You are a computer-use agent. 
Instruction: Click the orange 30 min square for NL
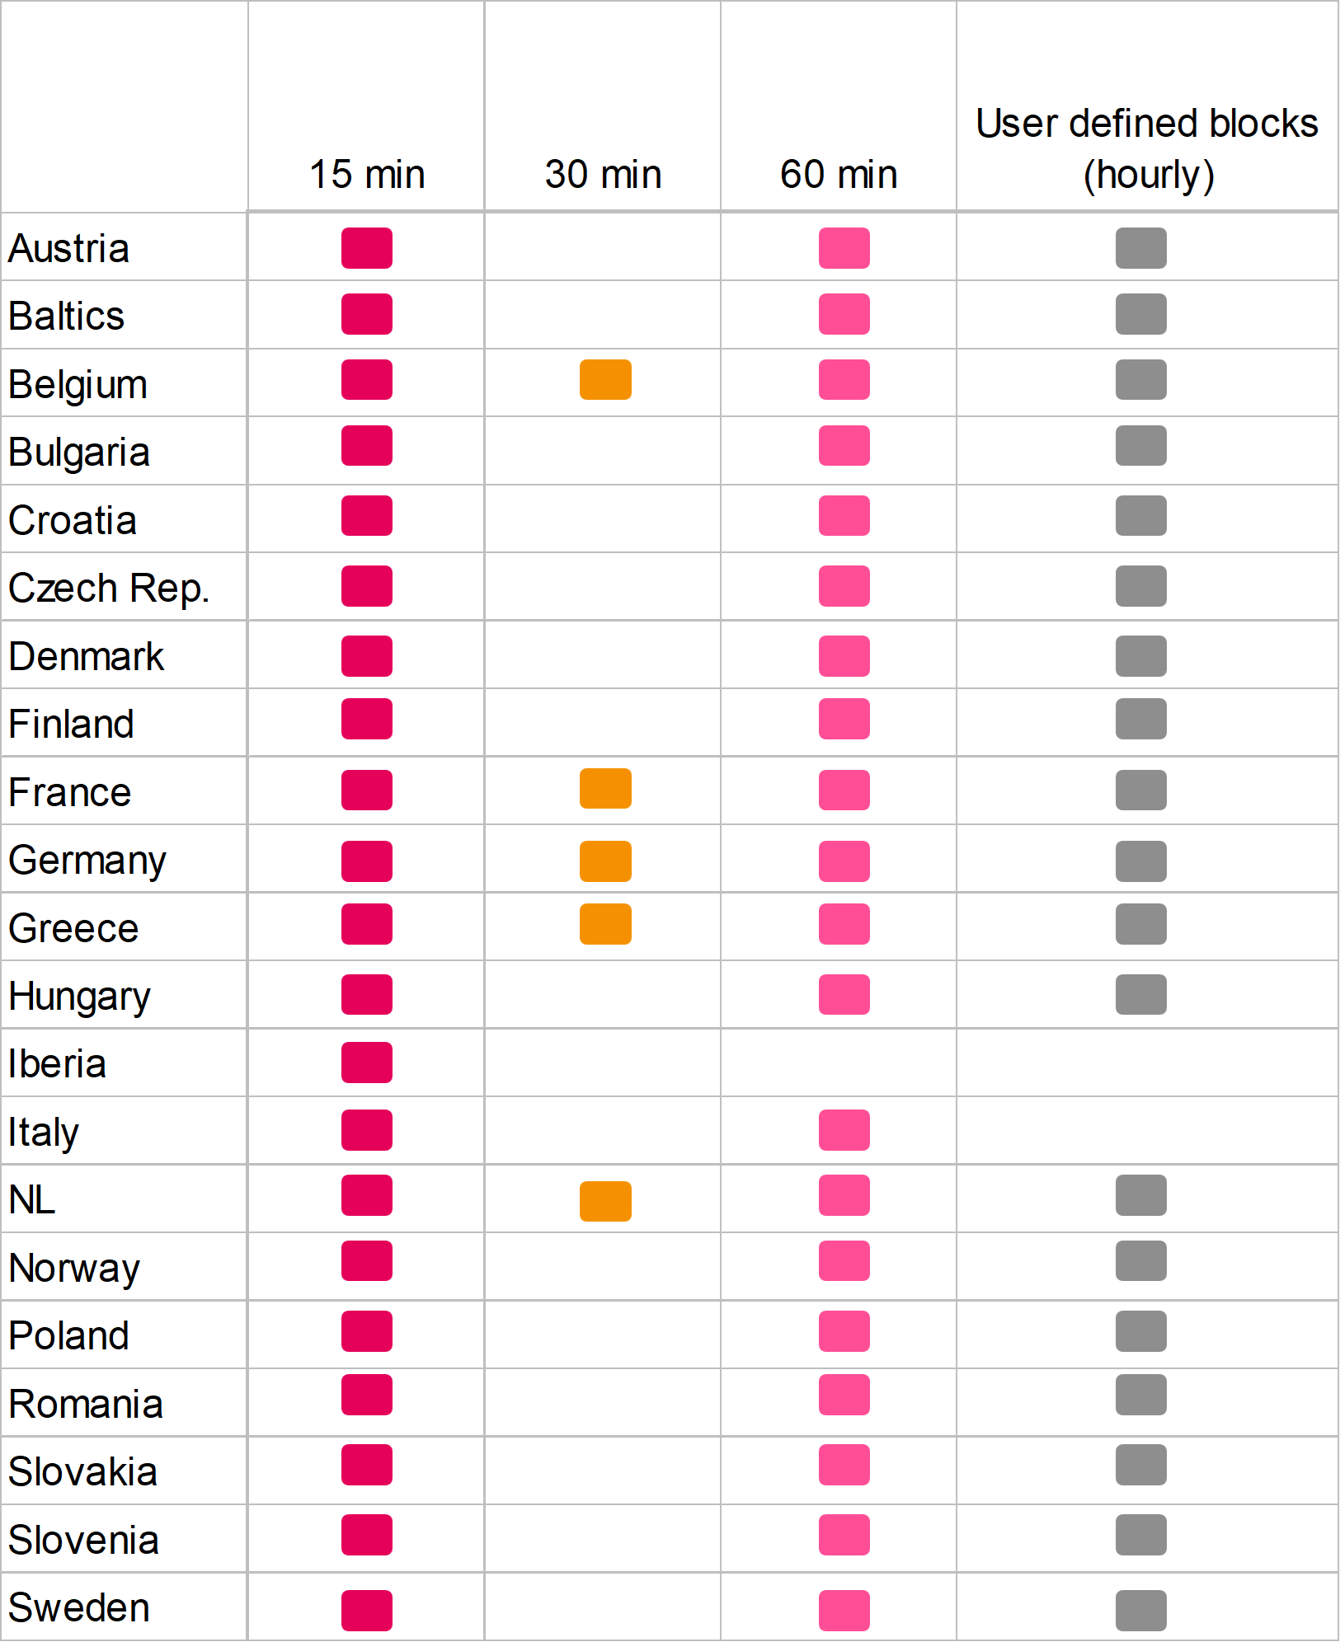pos(605,1201)
